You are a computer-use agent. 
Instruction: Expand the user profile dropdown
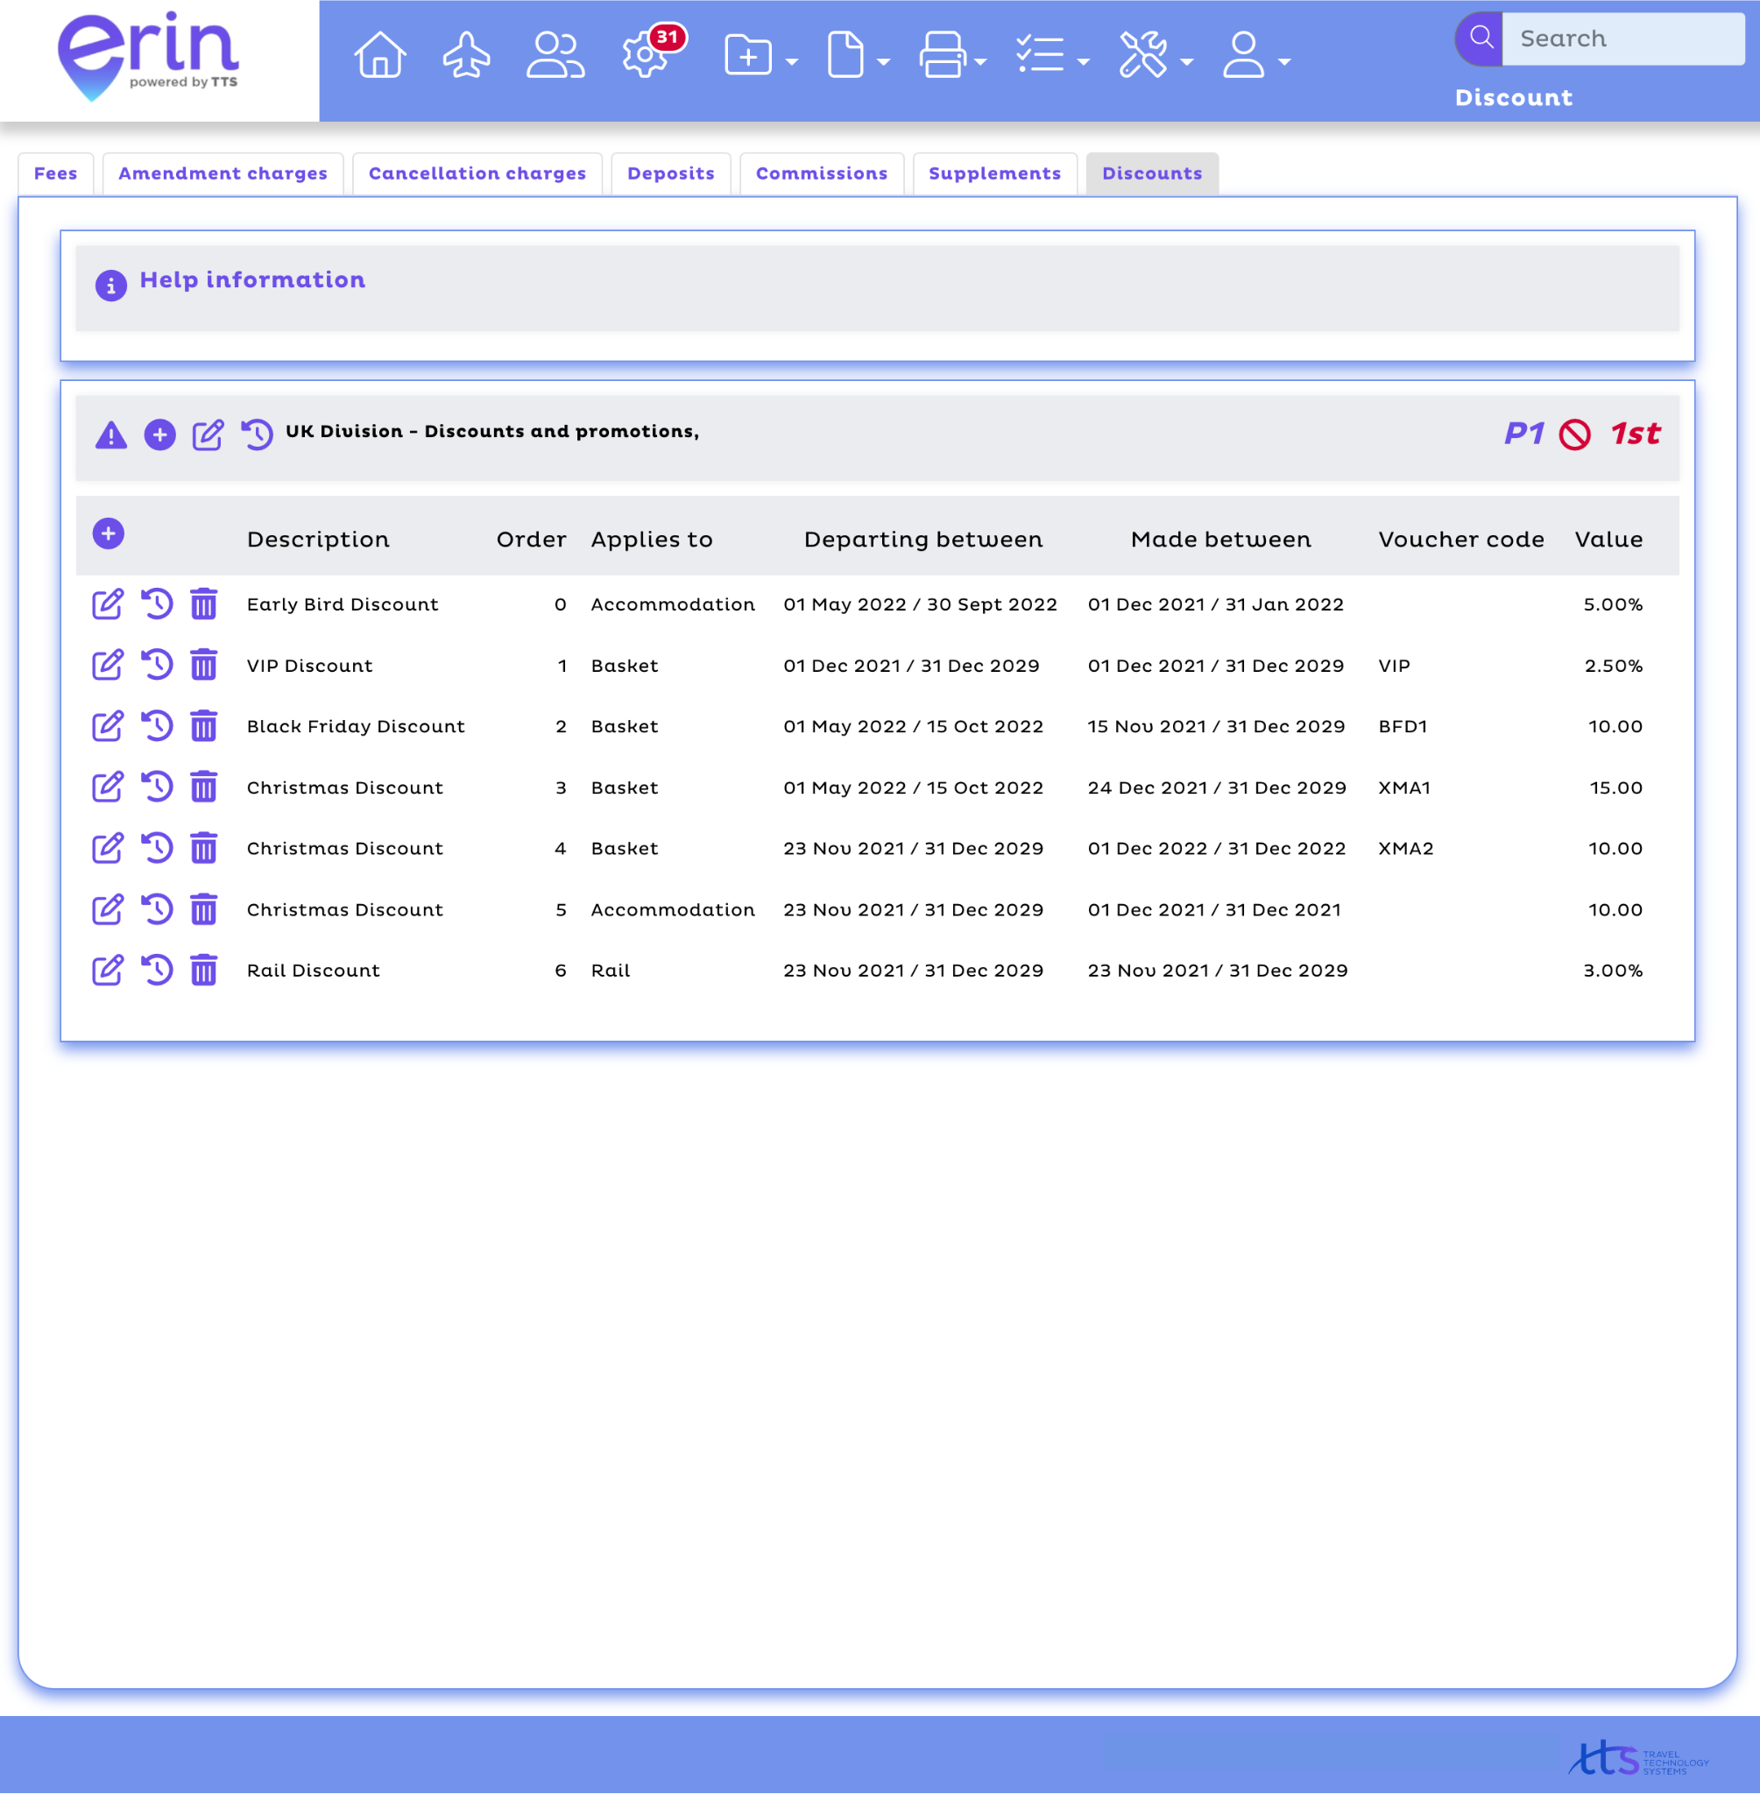1255,56
